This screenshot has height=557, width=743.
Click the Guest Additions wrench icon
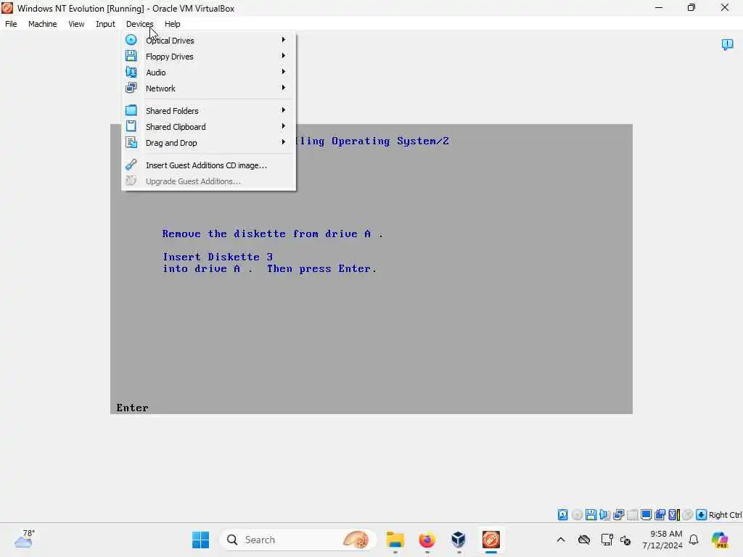click(x=131, y=165)
